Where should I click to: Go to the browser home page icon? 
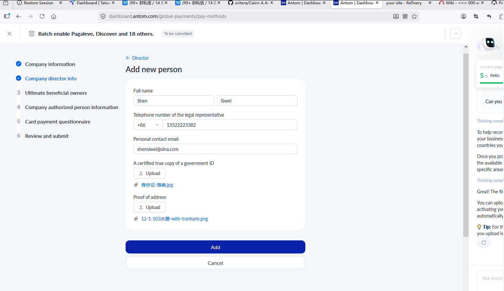point(54,16)
